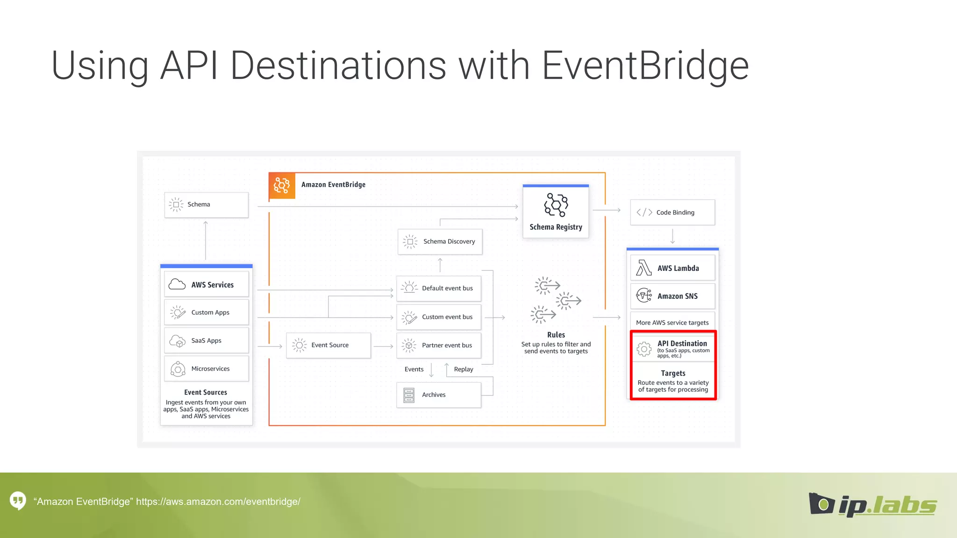The height and width of the screenshot is (538, 957).
Task: Click the 'Event Source' label
Action: click(330, 345)
